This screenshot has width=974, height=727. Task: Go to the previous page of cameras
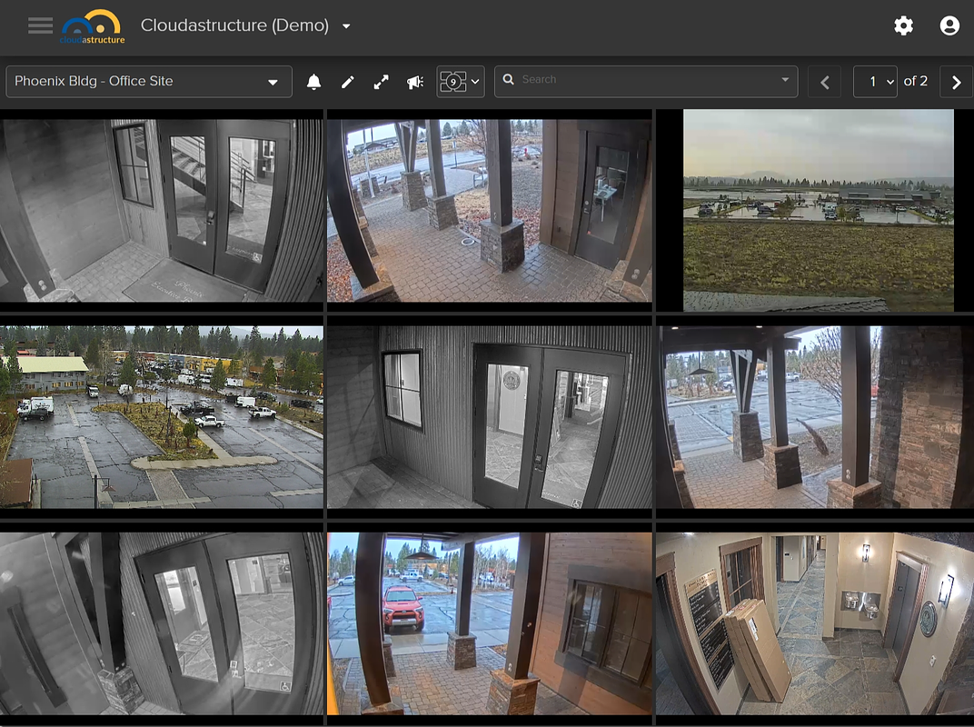pyautogui.click(x=824, y=82)
